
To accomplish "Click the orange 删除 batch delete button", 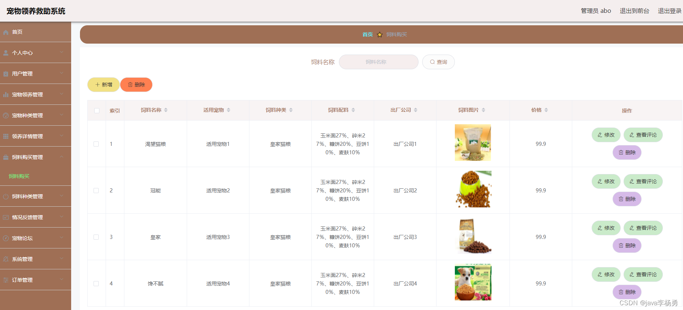I will (x=136, y=85).
